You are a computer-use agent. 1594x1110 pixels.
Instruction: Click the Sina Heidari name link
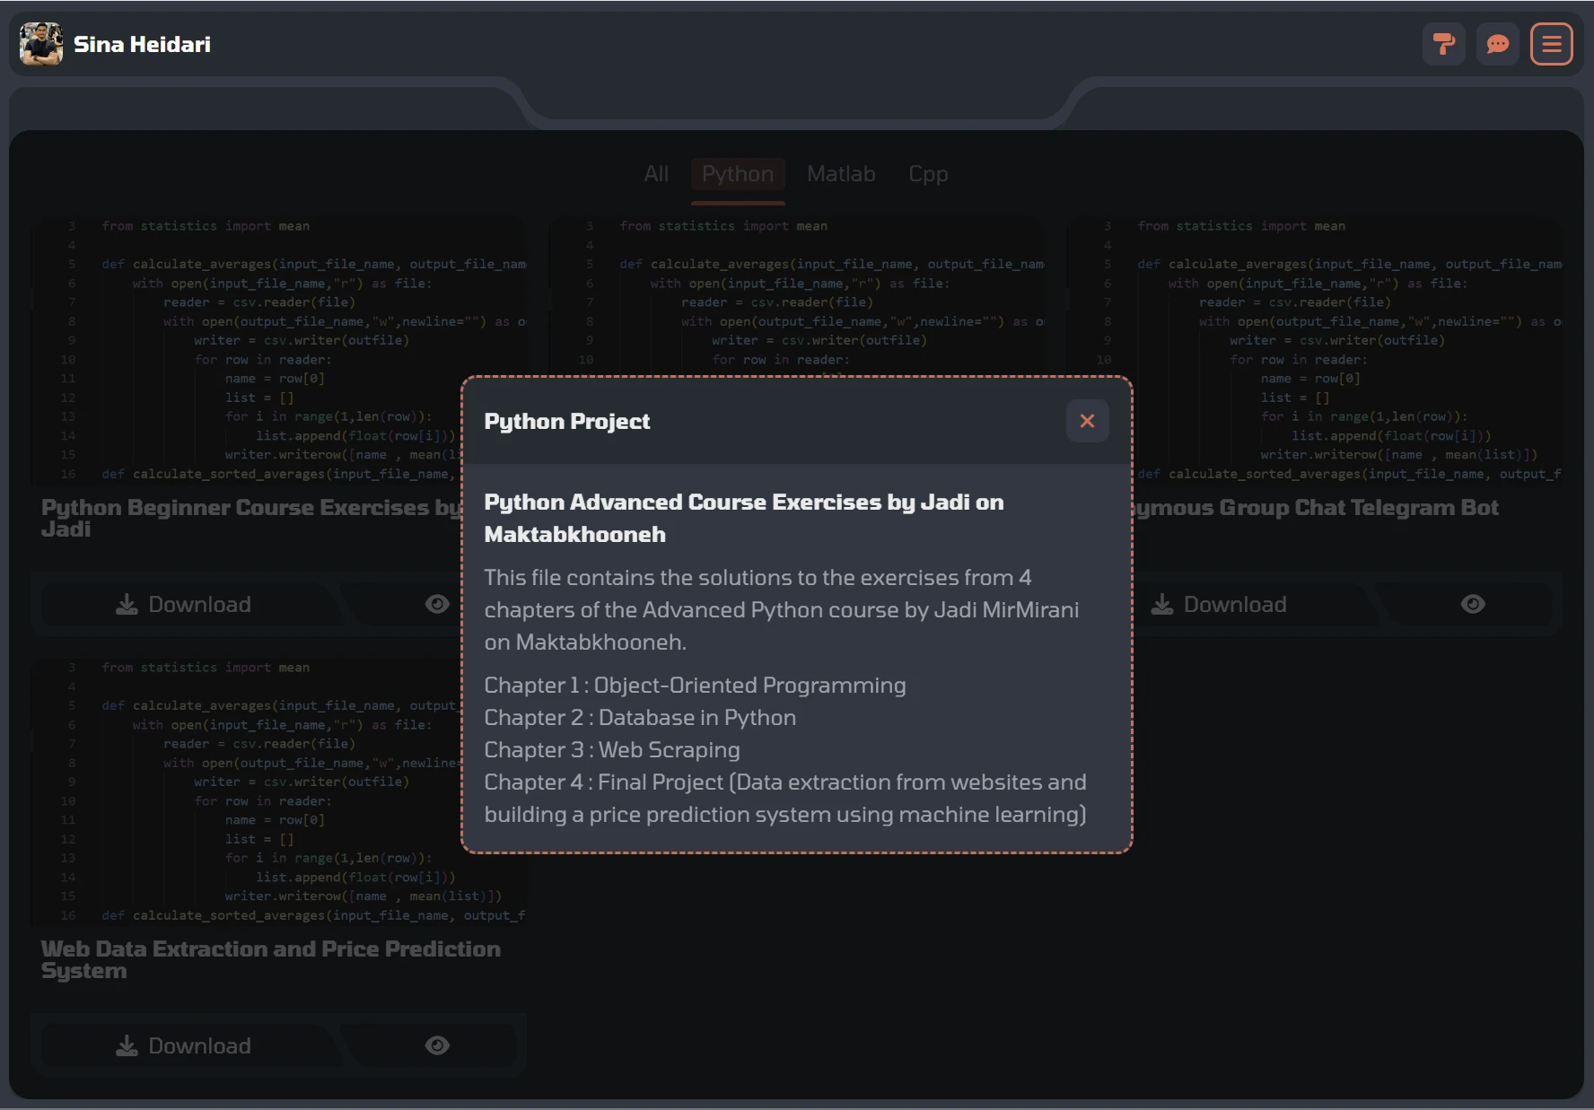(x=142, y=44)
